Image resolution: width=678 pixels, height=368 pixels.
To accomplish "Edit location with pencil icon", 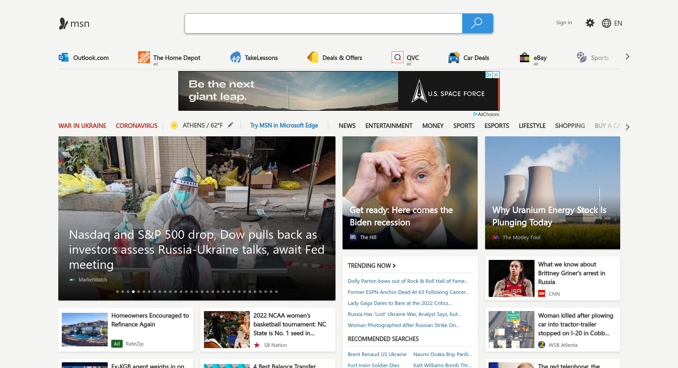I will [x=230, y=125].
